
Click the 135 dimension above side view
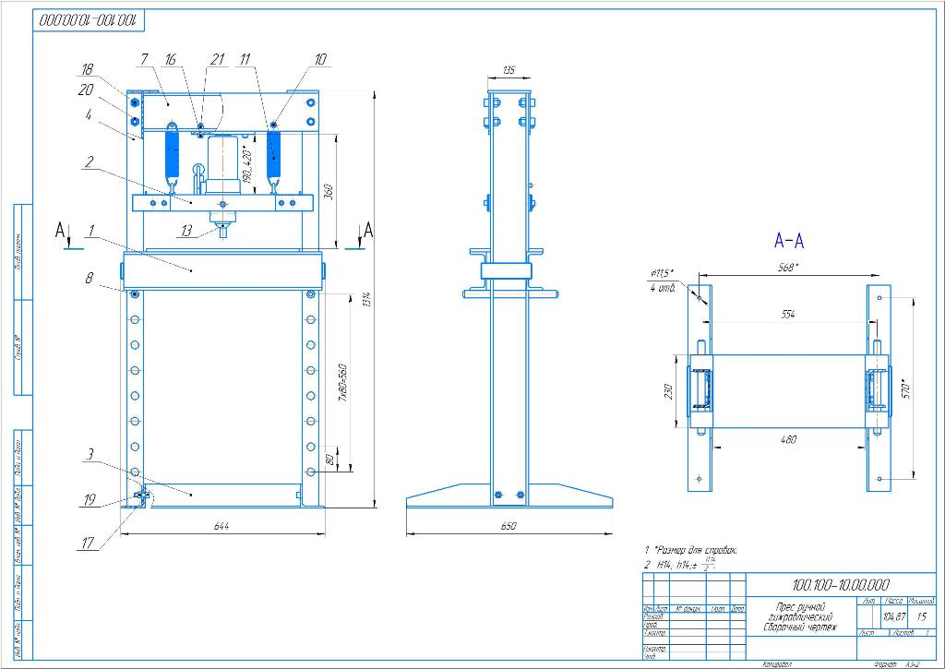point(508,70)
